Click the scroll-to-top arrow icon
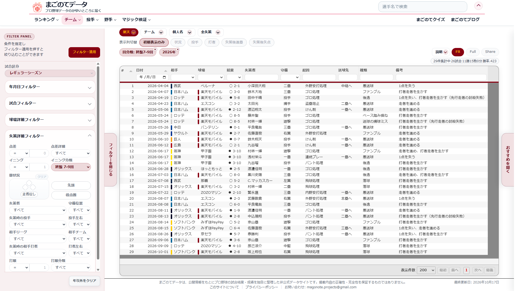Image resolution: width=518 pixels, height=291 pixels. (478, 6)
